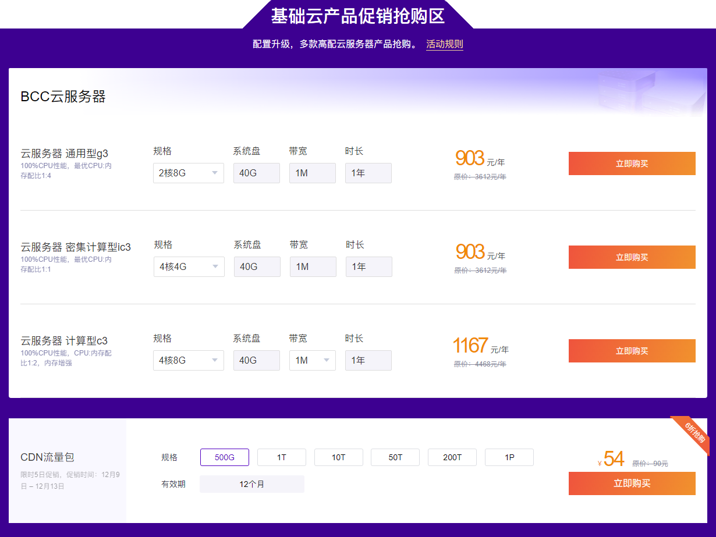The width and height of the screenshot is (716, 537).
Task: Click 系统盘 40G field for 通用型g3
Action: coord(257,173)
